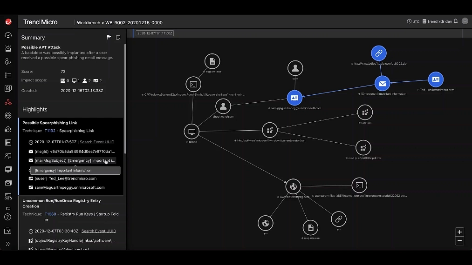Image resolution: width=472 pixels, height=265 pixels.
Task: Select the objectRegistryKeyHandle hkcu\software row
Action: [x=72, y=240]
